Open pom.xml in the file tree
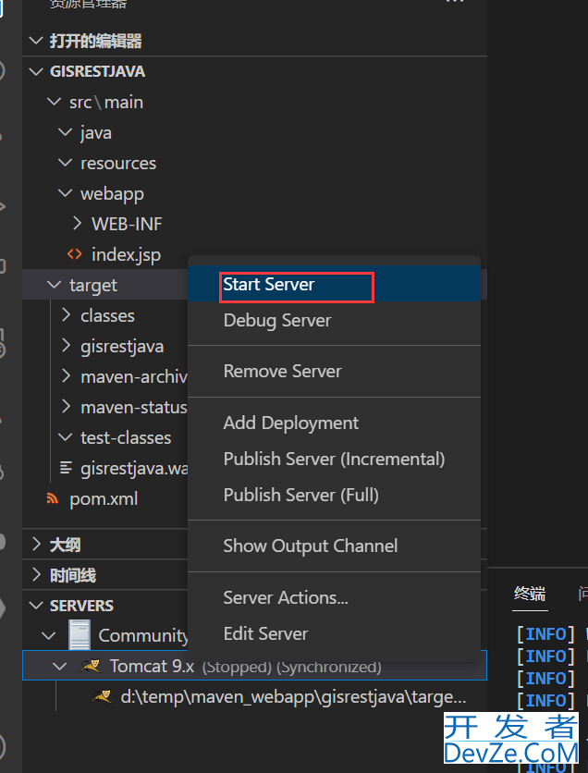This screenshot has height=773, width=588. 104,499
